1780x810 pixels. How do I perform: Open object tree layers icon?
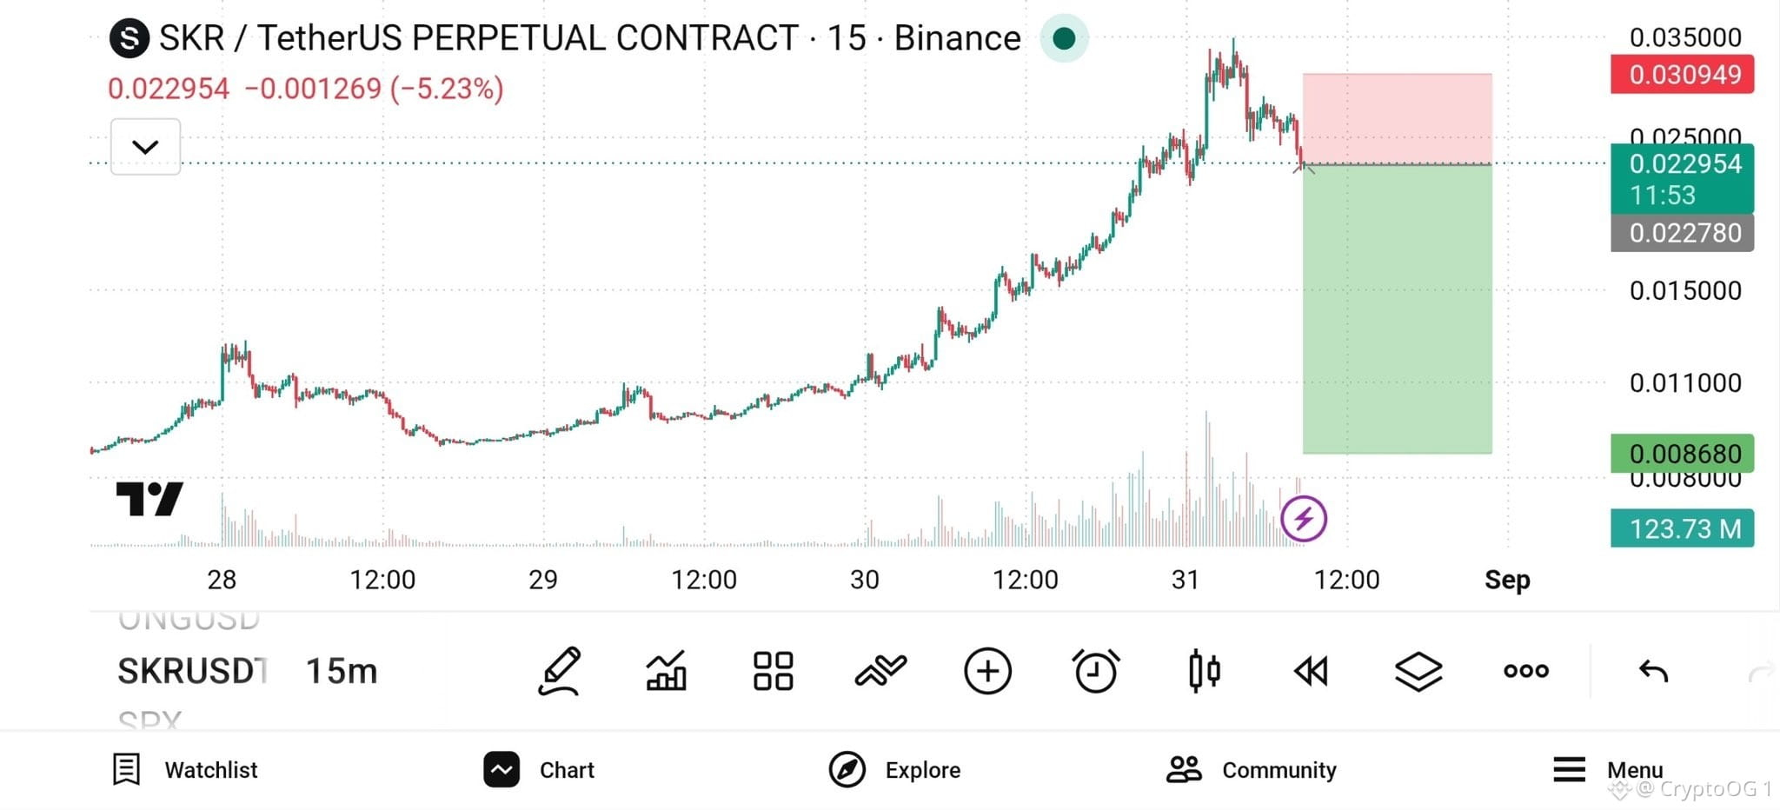tap(1418, 671)
